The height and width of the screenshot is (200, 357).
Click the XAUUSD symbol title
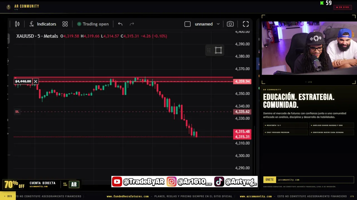(x=37, y=36)
